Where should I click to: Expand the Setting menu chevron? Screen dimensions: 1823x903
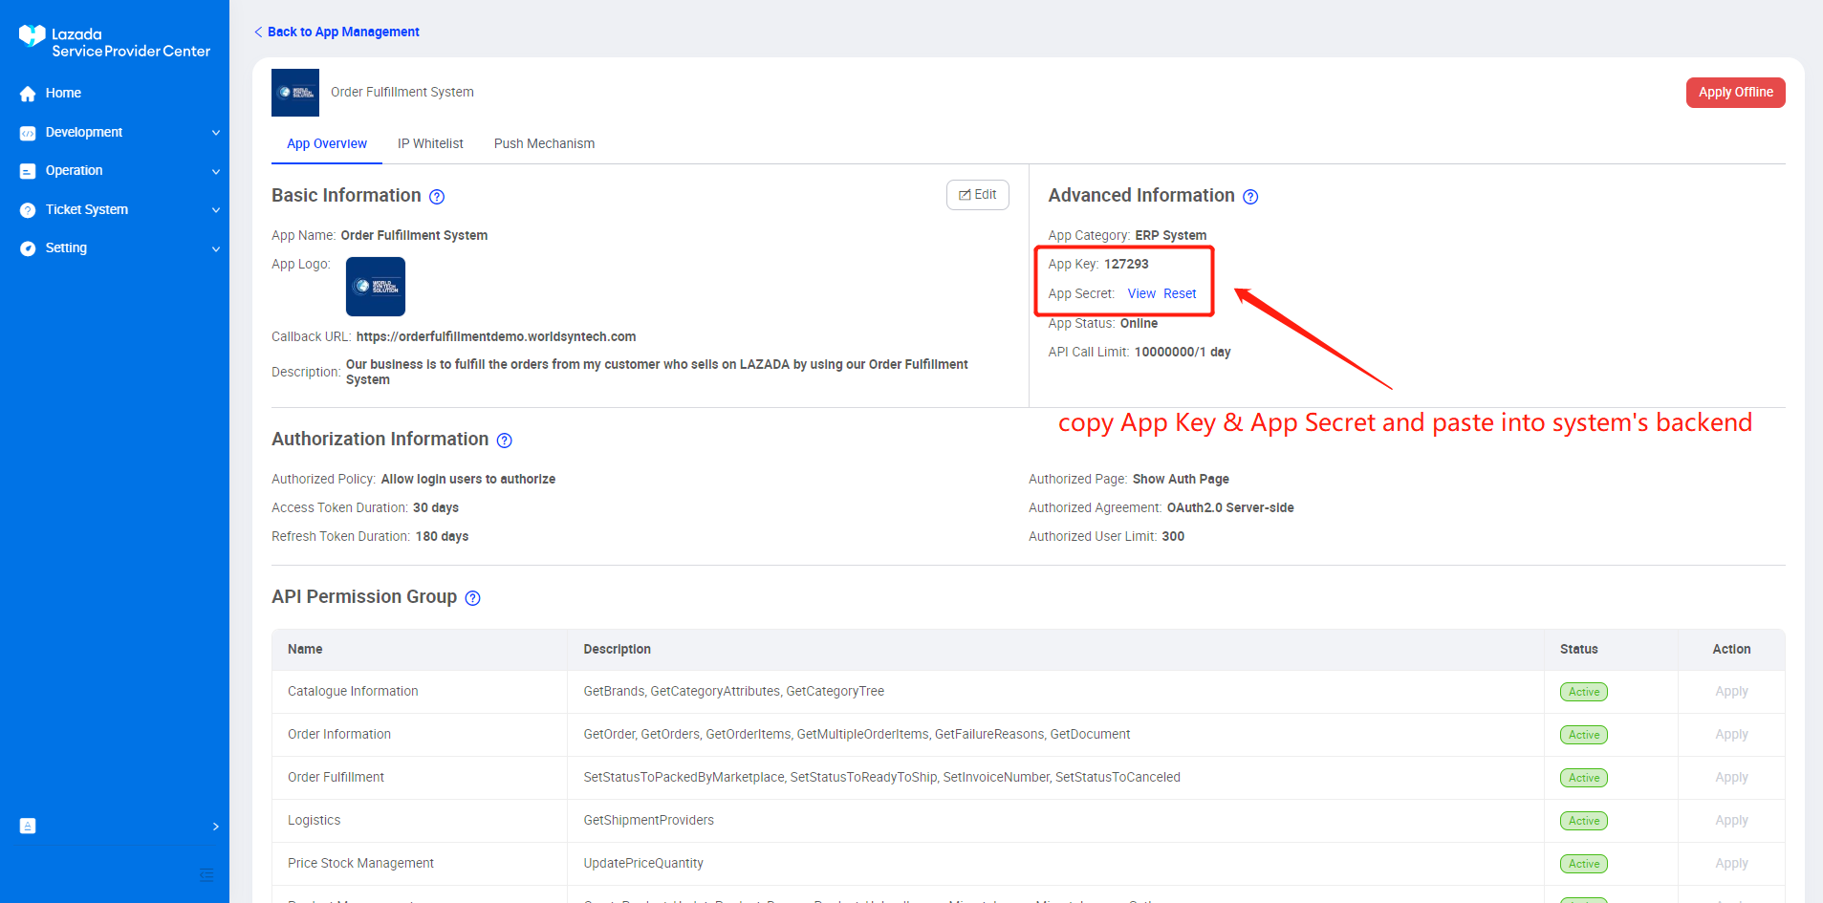click(x=216, y=249)
